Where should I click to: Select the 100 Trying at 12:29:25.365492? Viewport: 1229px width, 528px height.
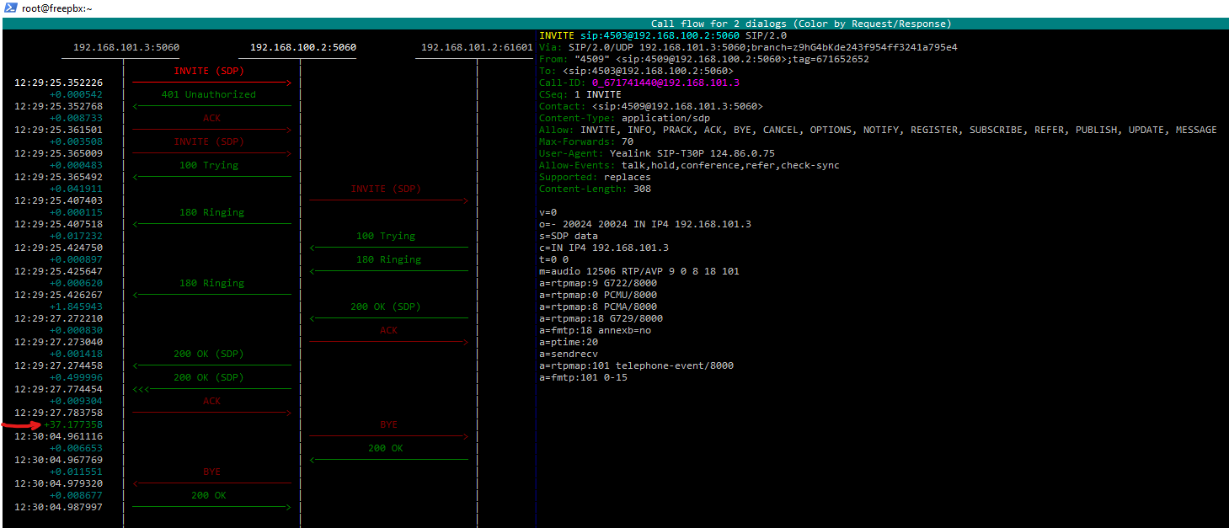(208, 166)
